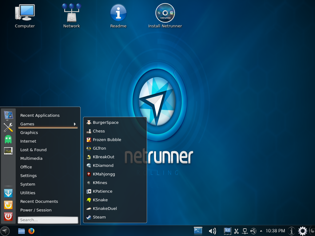This screenshot has height=236, width=315.
Task: Open the Office category
Action: click(48, 167)
